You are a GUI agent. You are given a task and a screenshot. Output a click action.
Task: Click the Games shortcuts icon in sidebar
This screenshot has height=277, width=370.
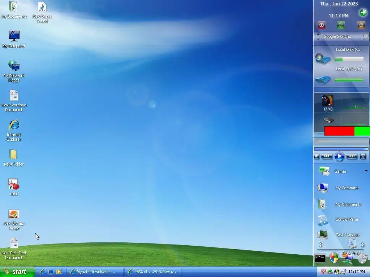pyautogui.click(x=324, y=171)
